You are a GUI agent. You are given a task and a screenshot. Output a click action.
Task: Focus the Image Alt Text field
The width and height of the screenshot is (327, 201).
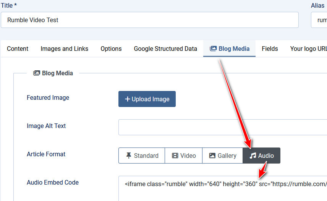[223, 127]
